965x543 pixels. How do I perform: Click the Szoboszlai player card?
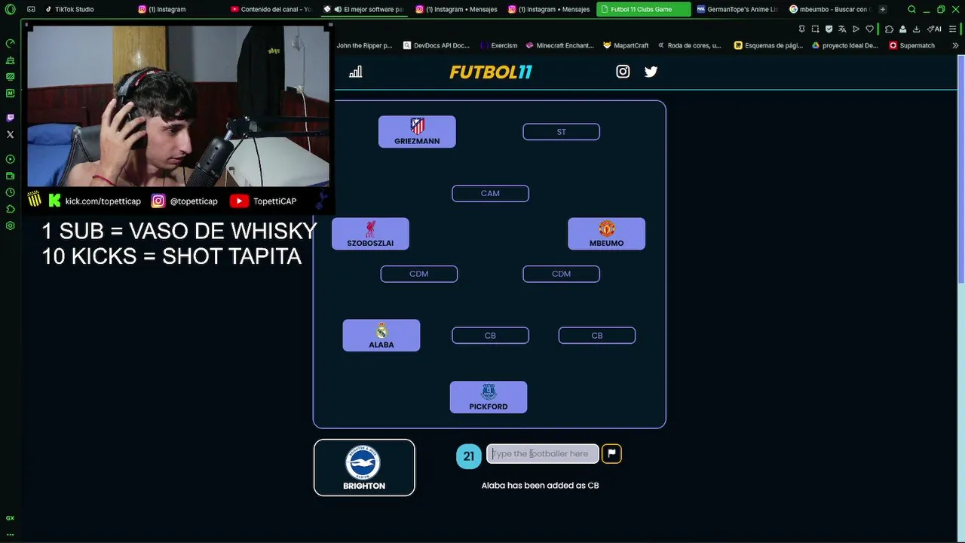click(370, 234)
